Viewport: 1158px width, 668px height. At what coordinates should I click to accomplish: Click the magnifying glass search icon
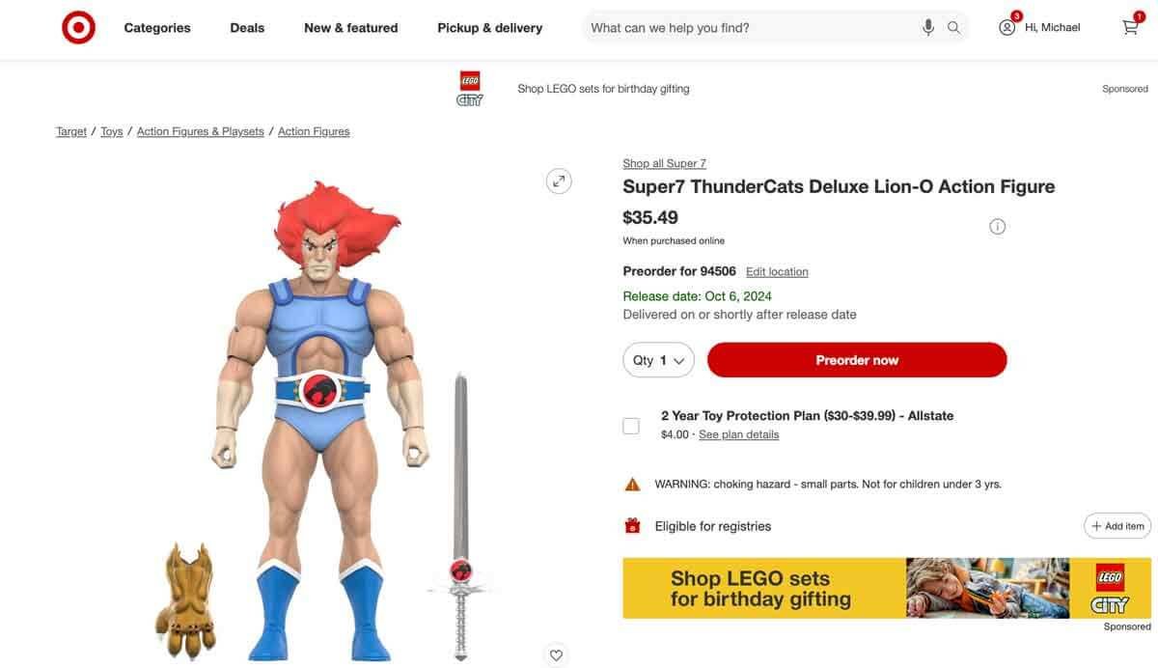[953, 27]
